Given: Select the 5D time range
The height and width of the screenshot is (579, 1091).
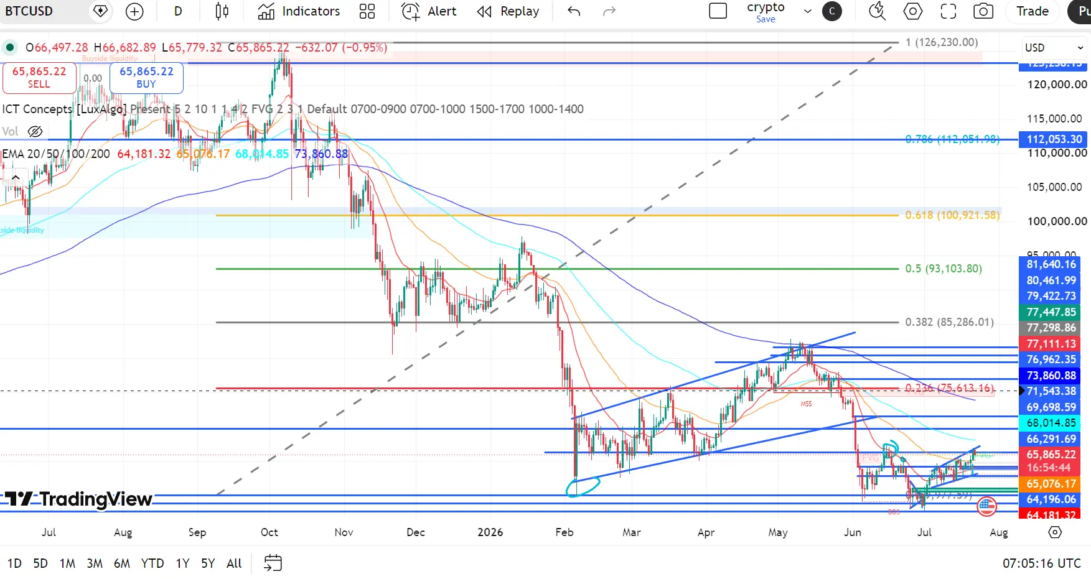Looking at the screenshot, I should click(40, 563).
